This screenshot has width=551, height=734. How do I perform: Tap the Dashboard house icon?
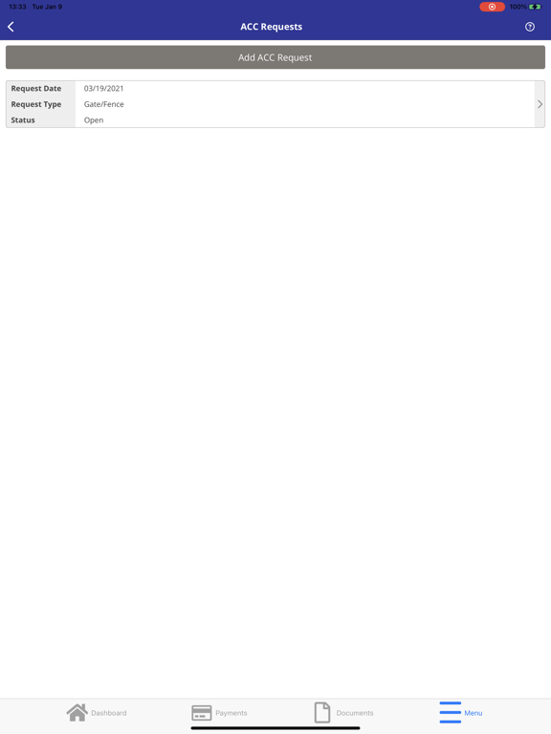click(77, 712)
